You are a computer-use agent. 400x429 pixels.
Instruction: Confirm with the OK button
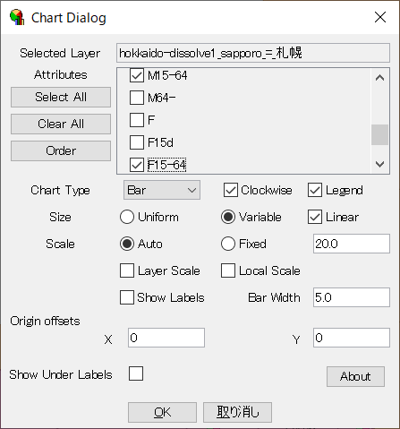(x=162, y=412)
